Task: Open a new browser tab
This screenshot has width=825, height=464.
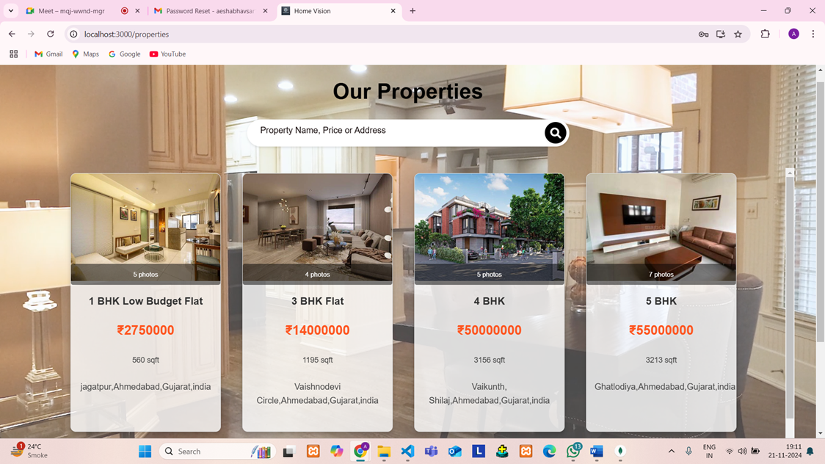Action: tap(412, 11)
